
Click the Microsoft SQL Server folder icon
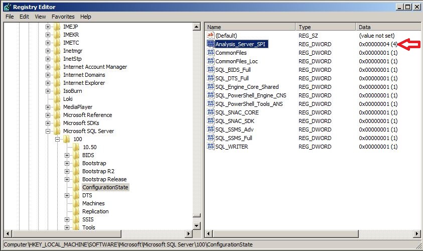click(57, 131)
